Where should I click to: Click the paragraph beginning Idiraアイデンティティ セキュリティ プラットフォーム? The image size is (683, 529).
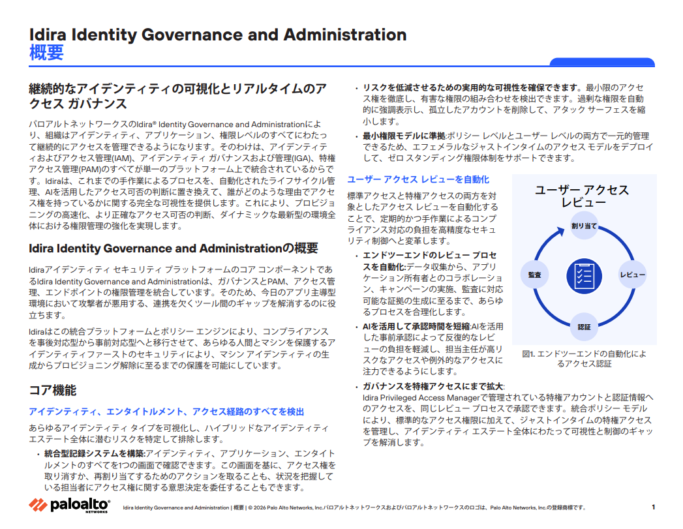point(182,292)
